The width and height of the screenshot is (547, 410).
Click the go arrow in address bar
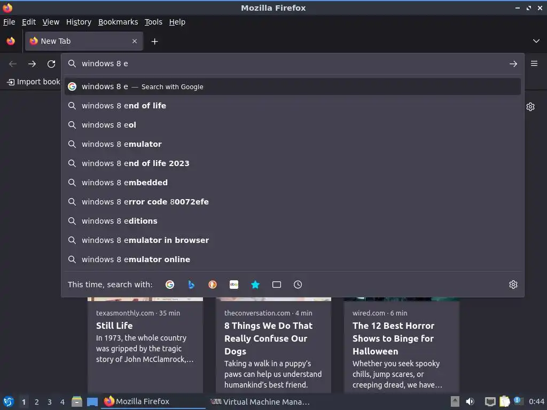513,64
